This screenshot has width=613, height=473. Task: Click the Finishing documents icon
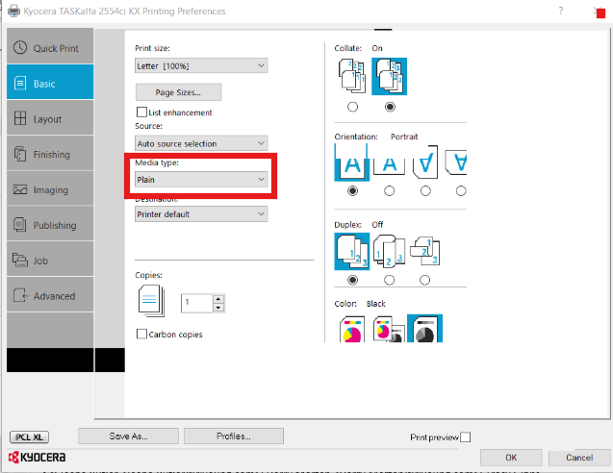tap(20, 154)
